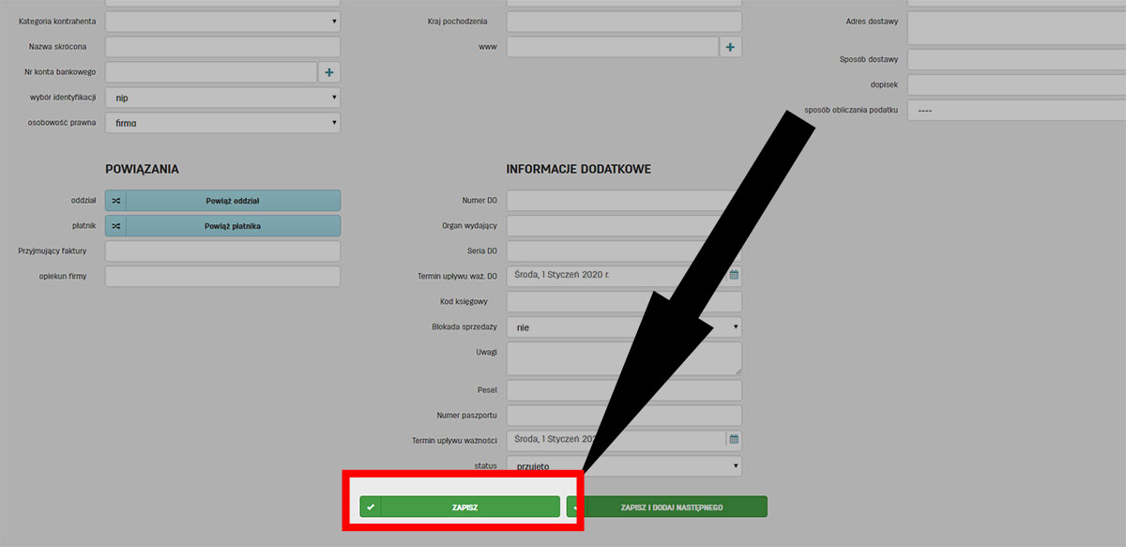The width and height of the screenshot is (1126, 547).
Task: Click into the Nazwa skrócona field
Action: [222, 47]
